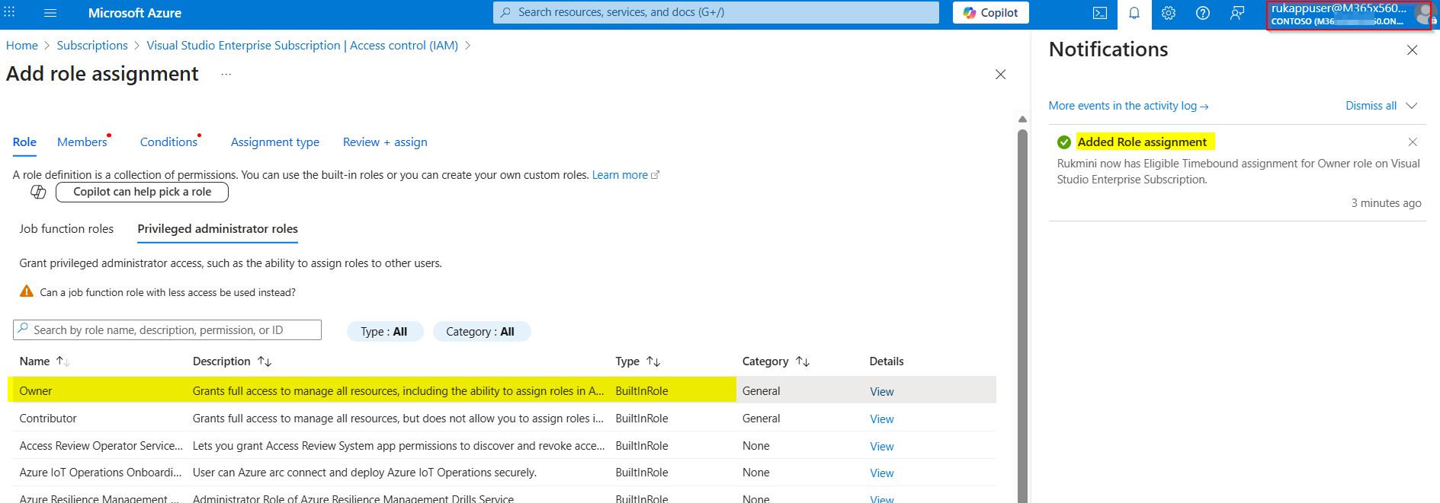Open Visual Studio Enterprise Subscription IAM breadcrumb
Image resolution: width=1440 pixels, height=503 pixels.
303,46
